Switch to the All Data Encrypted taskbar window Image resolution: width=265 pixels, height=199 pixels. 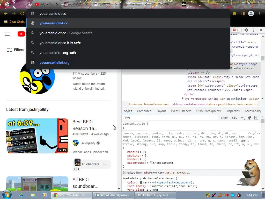(x=155, y=195)
